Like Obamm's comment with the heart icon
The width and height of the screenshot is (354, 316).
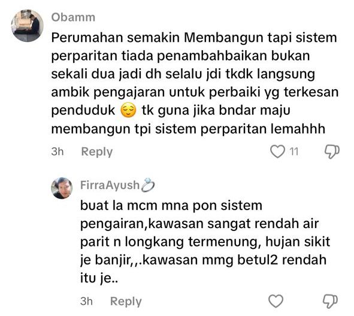pyautogui.click(x=277, y=151)
